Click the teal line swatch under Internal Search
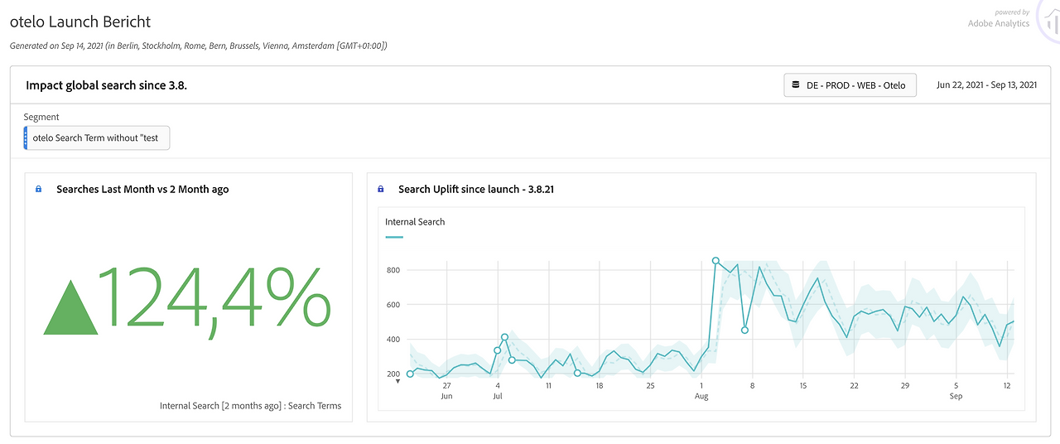The width and height of the screenshot is (1060, 444). click(394, 237)
